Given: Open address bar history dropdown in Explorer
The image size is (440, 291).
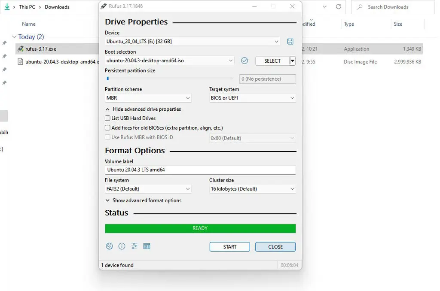Looking at the screenshot, I should 325,7.
